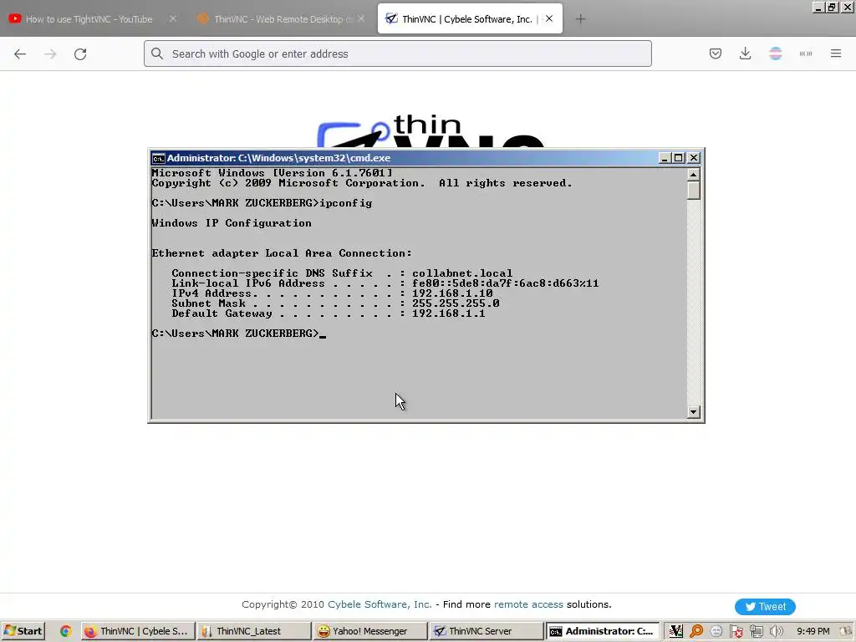Follow the remote access link

(528, 604)
